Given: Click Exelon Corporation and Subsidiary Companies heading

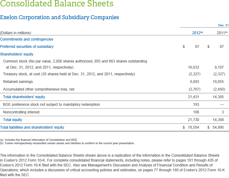Looking at the screenshot, I should [59, 17].
